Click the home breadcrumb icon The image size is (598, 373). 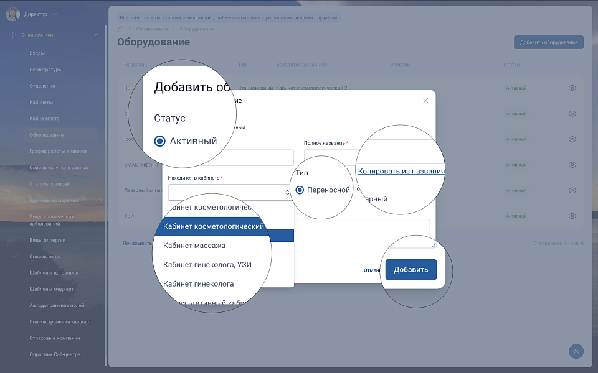tap(121, 29)
